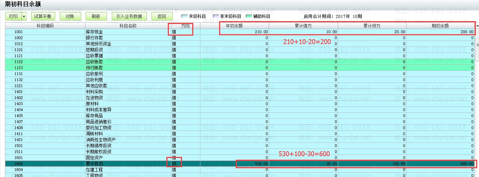Click the 打印 print button
The height and width of the screenshot is (177, 479).
13,16
